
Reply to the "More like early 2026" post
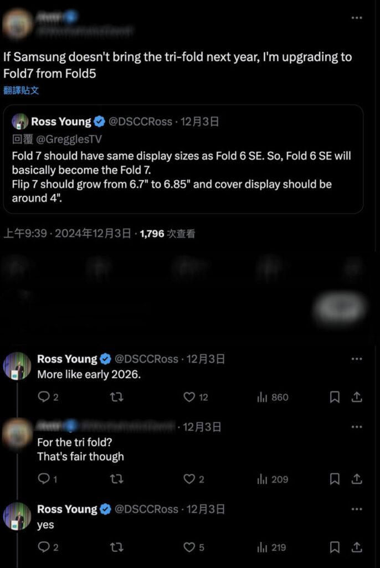(44, 397)
